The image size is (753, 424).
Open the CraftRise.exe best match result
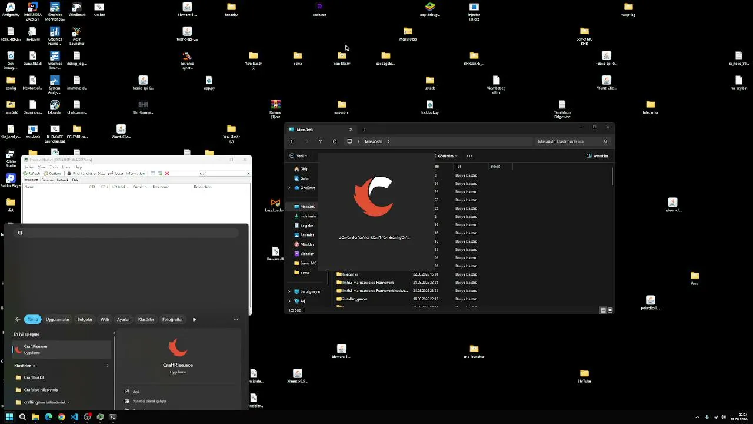pos(62,349)
